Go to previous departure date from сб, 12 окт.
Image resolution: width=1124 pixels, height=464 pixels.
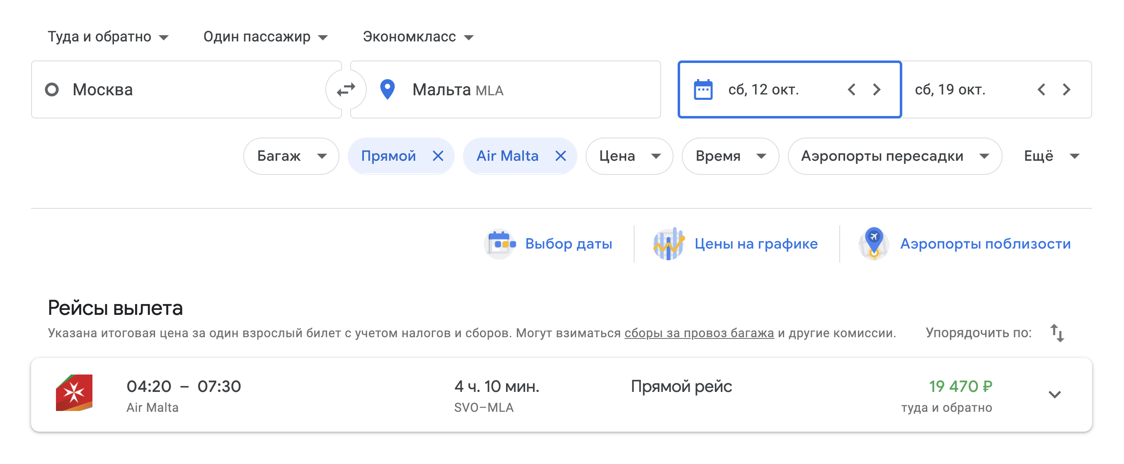(851, 89)
